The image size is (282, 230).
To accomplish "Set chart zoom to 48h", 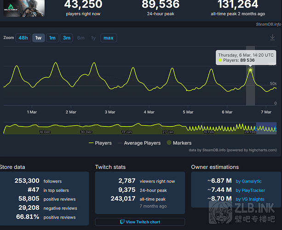I will pos(23,38).
